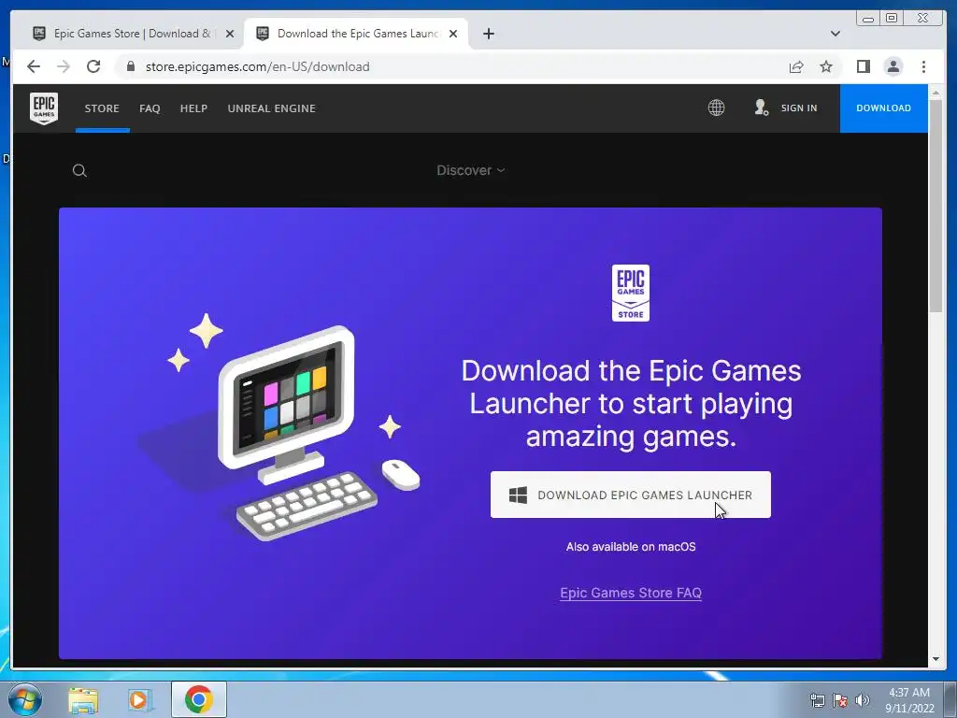The height and width of the screenshot is (718, 957).
Task: Open the language globe selector
Action: click(x=716, y=108)
